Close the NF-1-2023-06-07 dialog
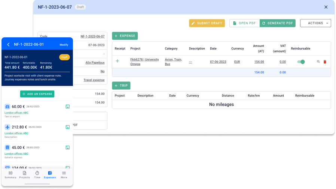The height and width of the screenshot is (189, 336). tap(326, 7)
